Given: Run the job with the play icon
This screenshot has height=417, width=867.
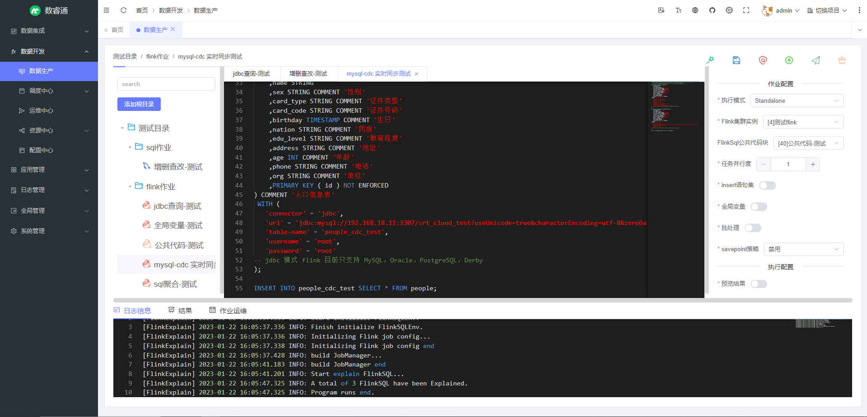Looking at the screenshot, I should click(789, 60).
